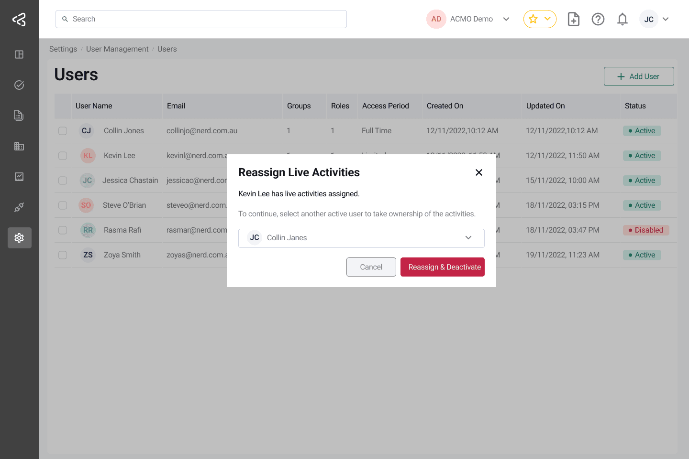The height and width of the screenshot is (459, 689).
Task: Navigate to Settings breadcrumb
Action: pos(63,49)
